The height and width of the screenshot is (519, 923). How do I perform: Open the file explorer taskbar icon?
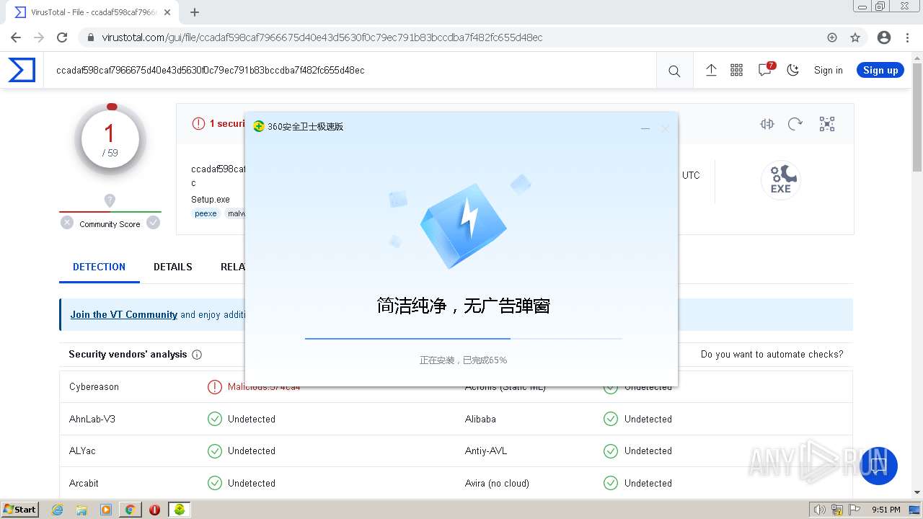coord(81,510)
